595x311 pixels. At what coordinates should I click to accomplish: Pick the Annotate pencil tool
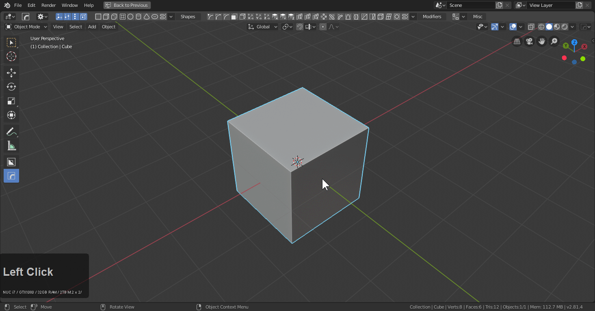(11, 132)
